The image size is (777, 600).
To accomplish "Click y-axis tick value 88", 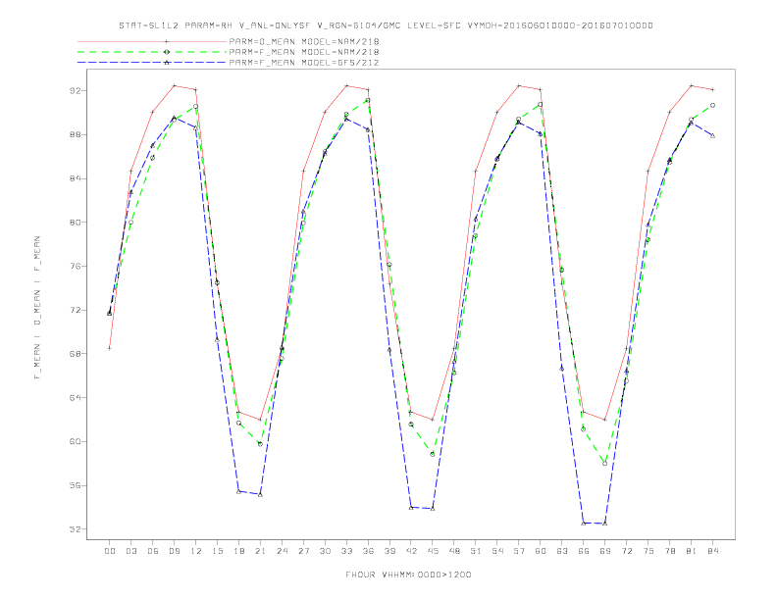I will point(75,134).
